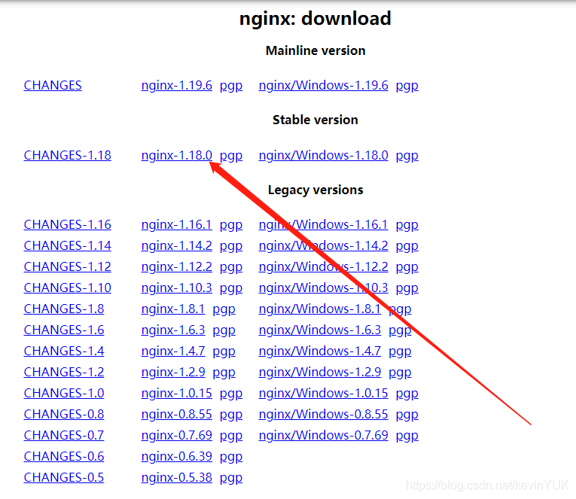Open pgp link beside nginx/Windows-0.8.55

407,415
